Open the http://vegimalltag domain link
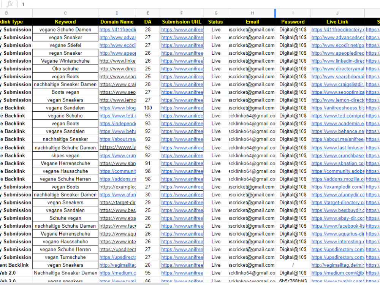Image resolution: width=380 pixels, height=285 pixels. pos(117,265)
